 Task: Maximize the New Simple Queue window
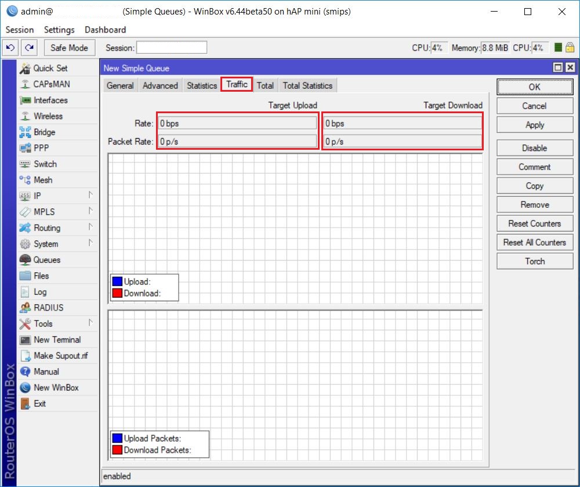(558, 67)
